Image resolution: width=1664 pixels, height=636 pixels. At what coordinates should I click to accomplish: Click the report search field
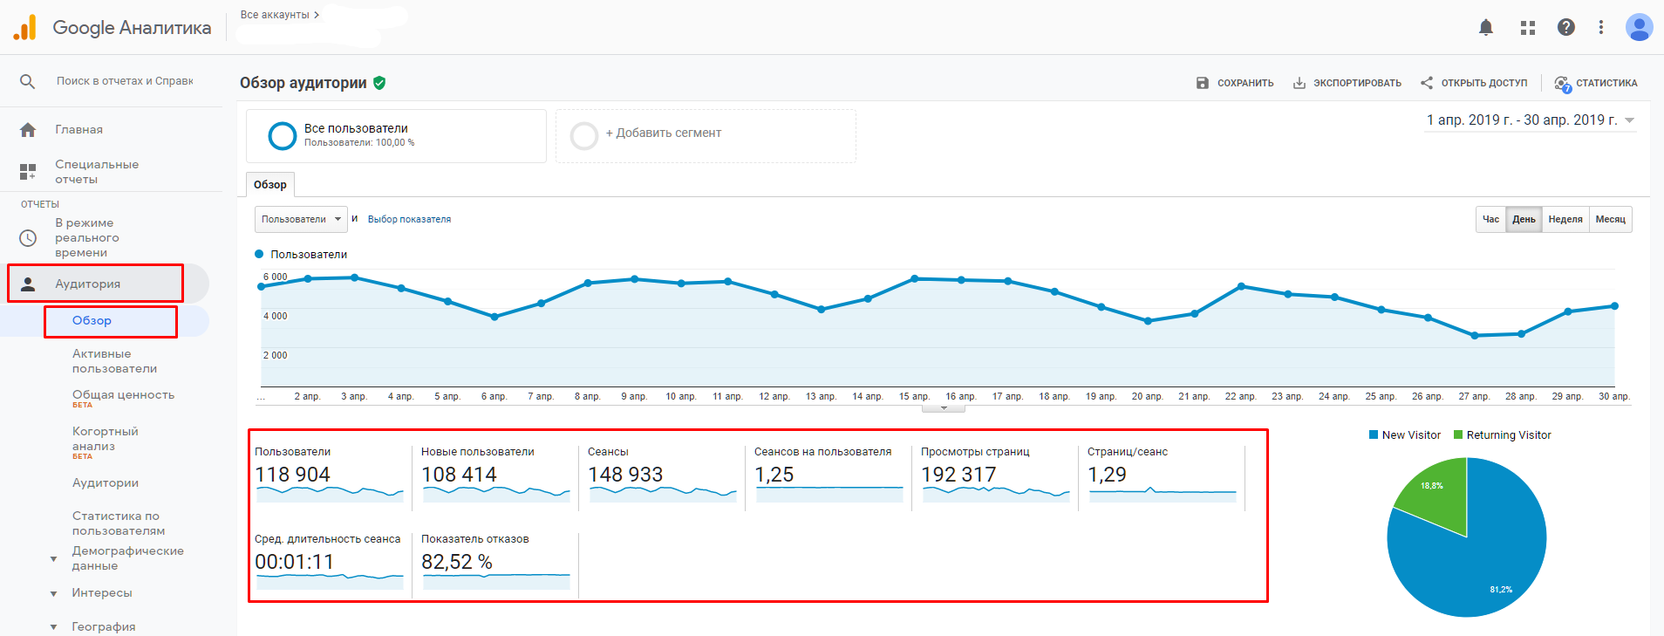pos(125,81)
